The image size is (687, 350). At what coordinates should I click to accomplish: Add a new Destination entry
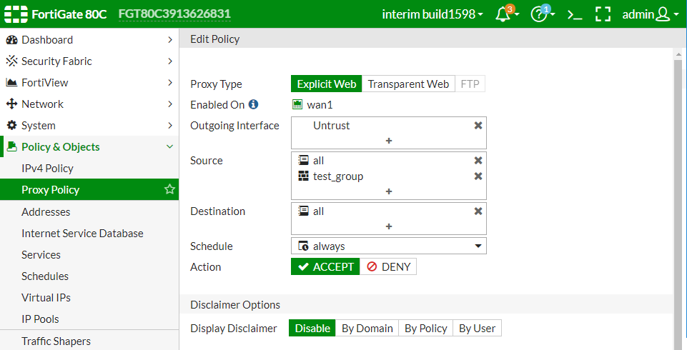click(x=389, y=226)
